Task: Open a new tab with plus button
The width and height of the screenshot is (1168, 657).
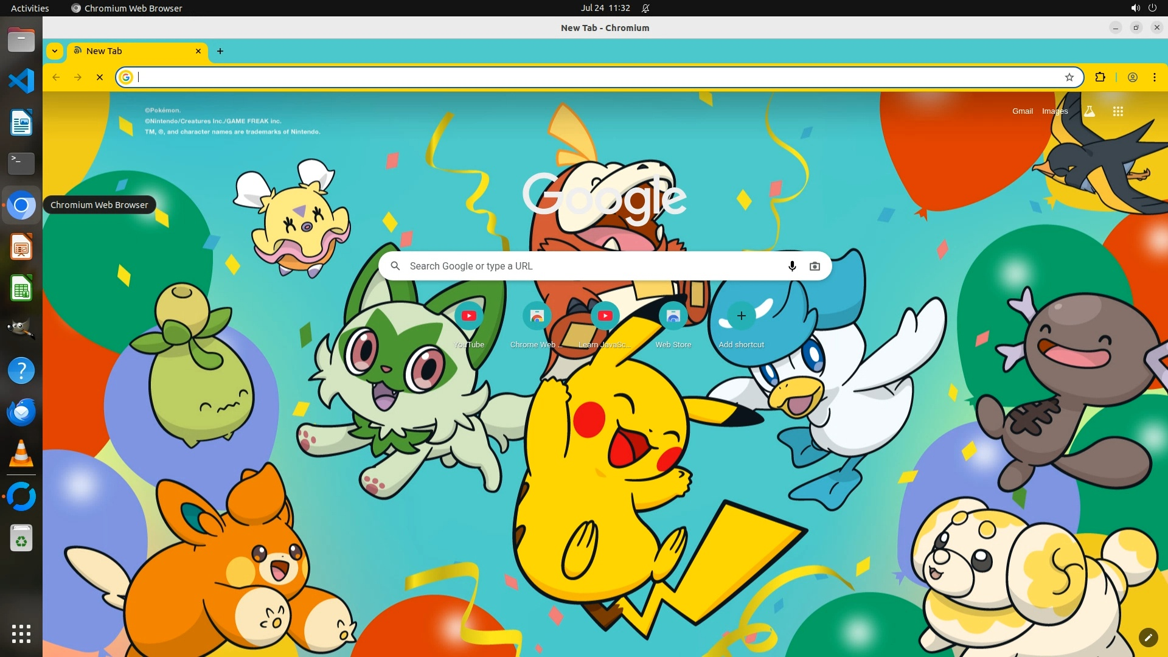Action: click(220, 51)
